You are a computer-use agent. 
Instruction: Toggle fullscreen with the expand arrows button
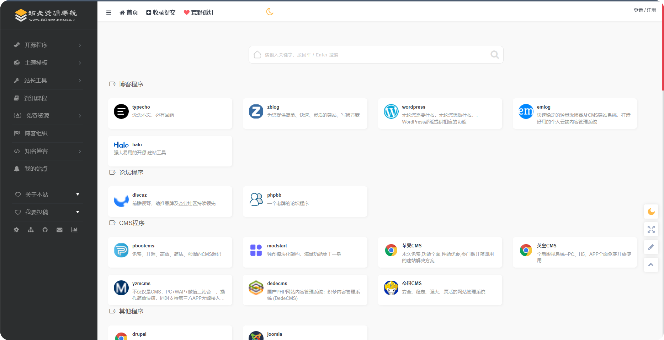click(x=651, y=230)
